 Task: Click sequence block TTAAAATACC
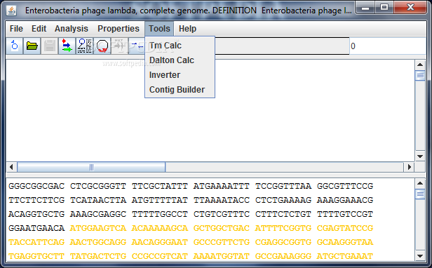pyautogui.click(x=222, y=200)
